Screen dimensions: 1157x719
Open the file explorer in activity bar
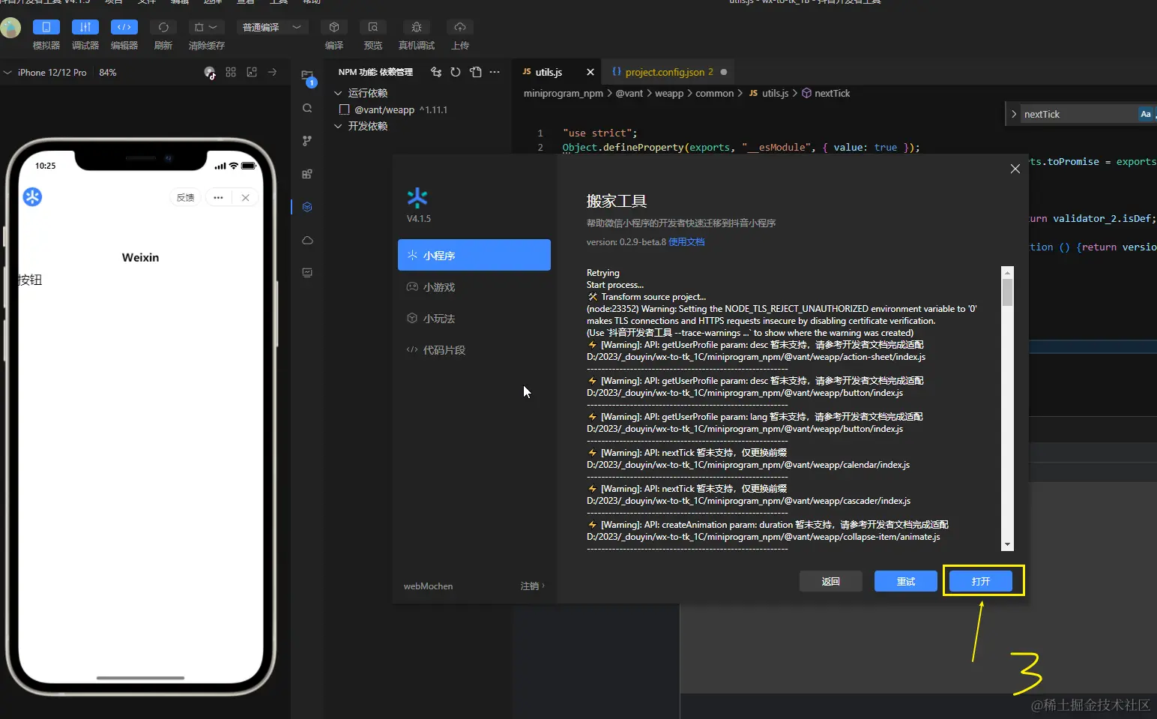coord(307,76)
